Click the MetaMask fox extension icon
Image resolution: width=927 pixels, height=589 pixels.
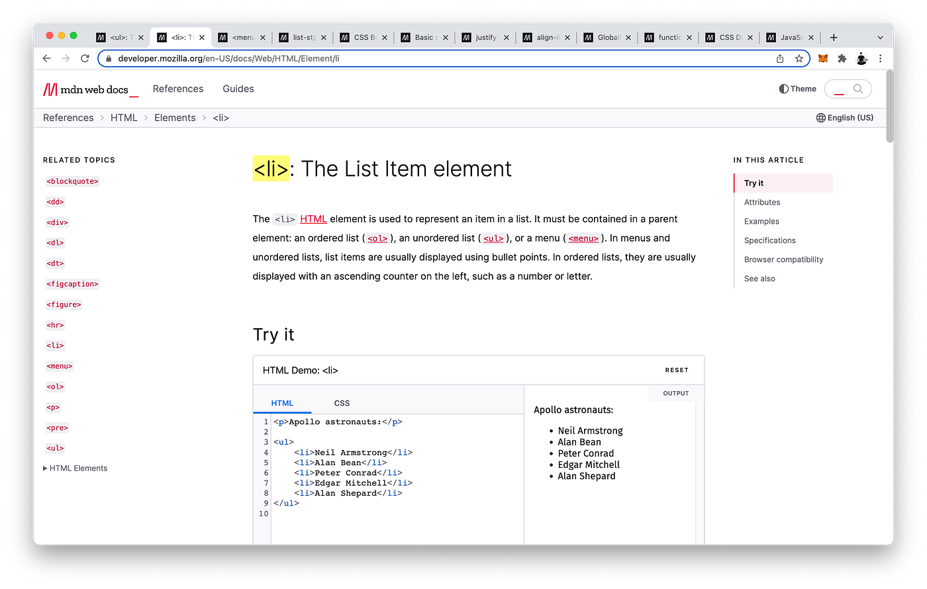(822, 58)
